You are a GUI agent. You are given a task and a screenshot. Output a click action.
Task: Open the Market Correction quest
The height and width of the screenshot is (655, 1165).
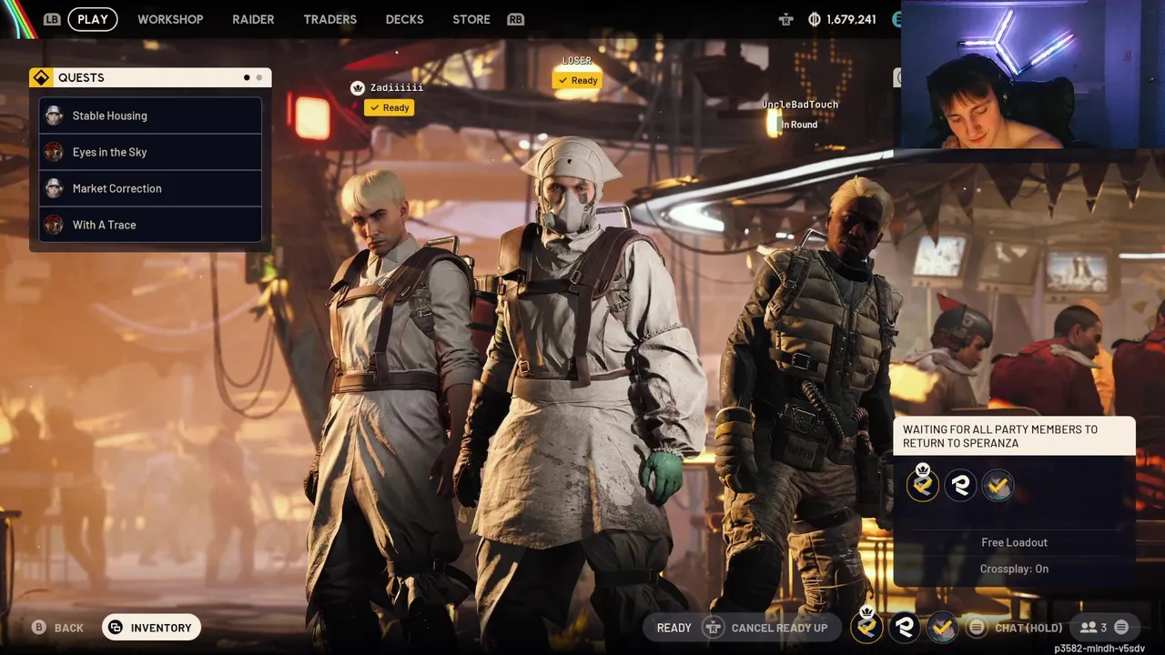pyautogui.click(x=151, y=188)
